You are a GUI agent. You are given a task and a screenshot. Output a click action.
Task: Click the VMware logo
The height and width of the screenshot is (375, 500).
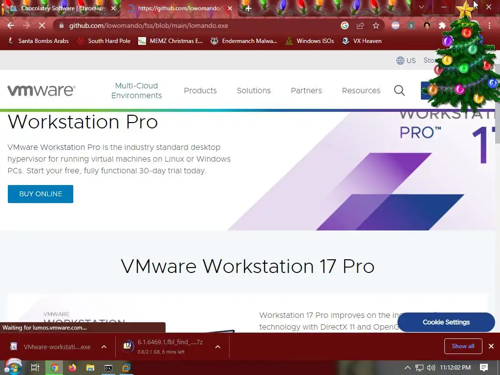(42, 90)
